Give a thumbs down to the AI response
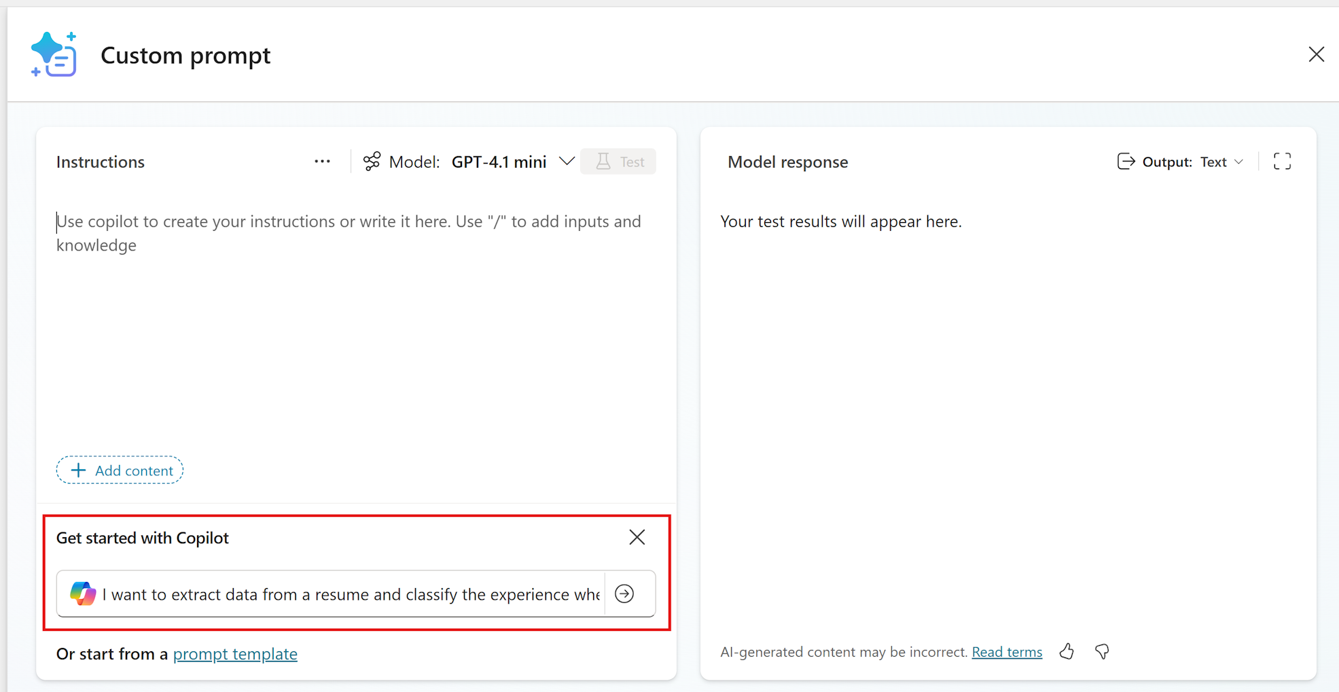 (x=1102, y=651)
